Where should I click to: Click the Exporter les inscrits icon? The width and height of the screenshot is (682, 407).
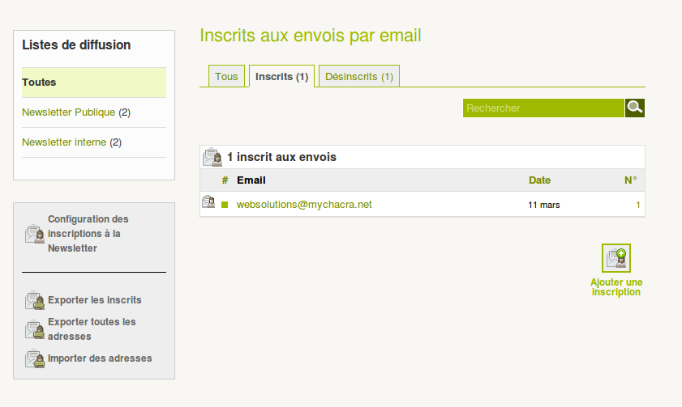[34, 300]
